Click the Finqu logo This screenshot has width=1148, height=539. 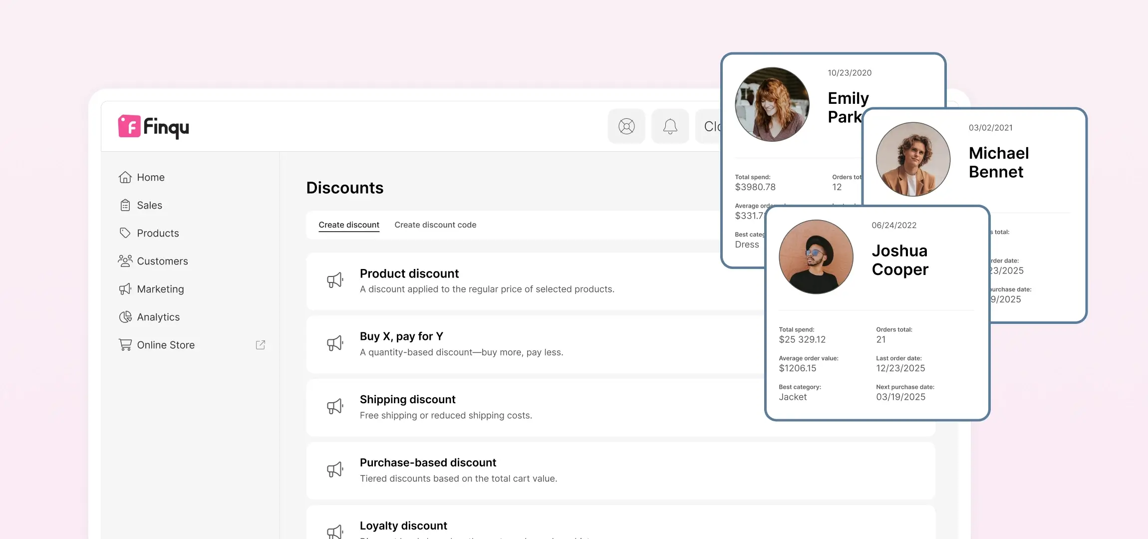pyautogui.click(x=153, y=127)
